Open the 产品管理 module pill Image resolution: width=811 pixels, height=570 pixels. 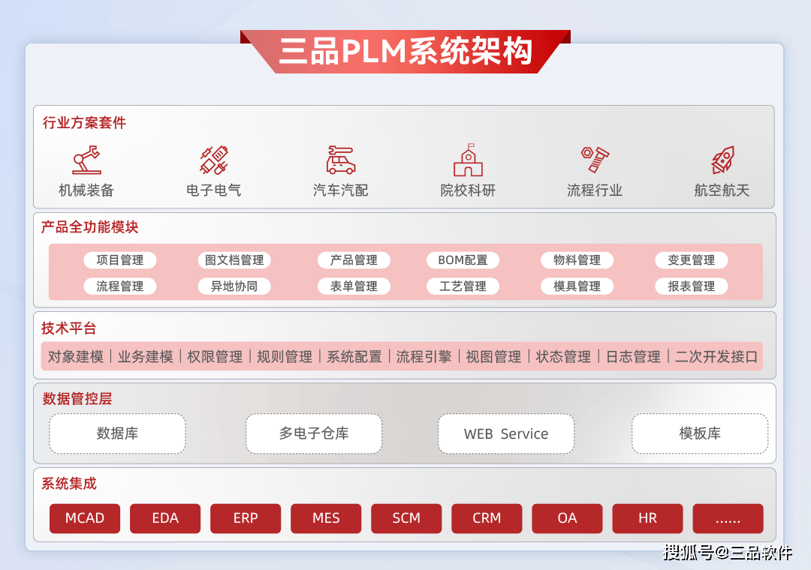pyautogui.click(x=354, y=260)
